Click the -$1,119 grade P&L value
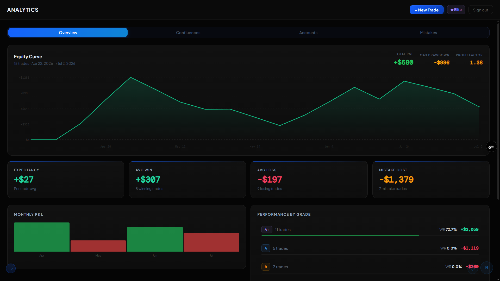Viewport: 500px width, 281px height. pos(470,248)
